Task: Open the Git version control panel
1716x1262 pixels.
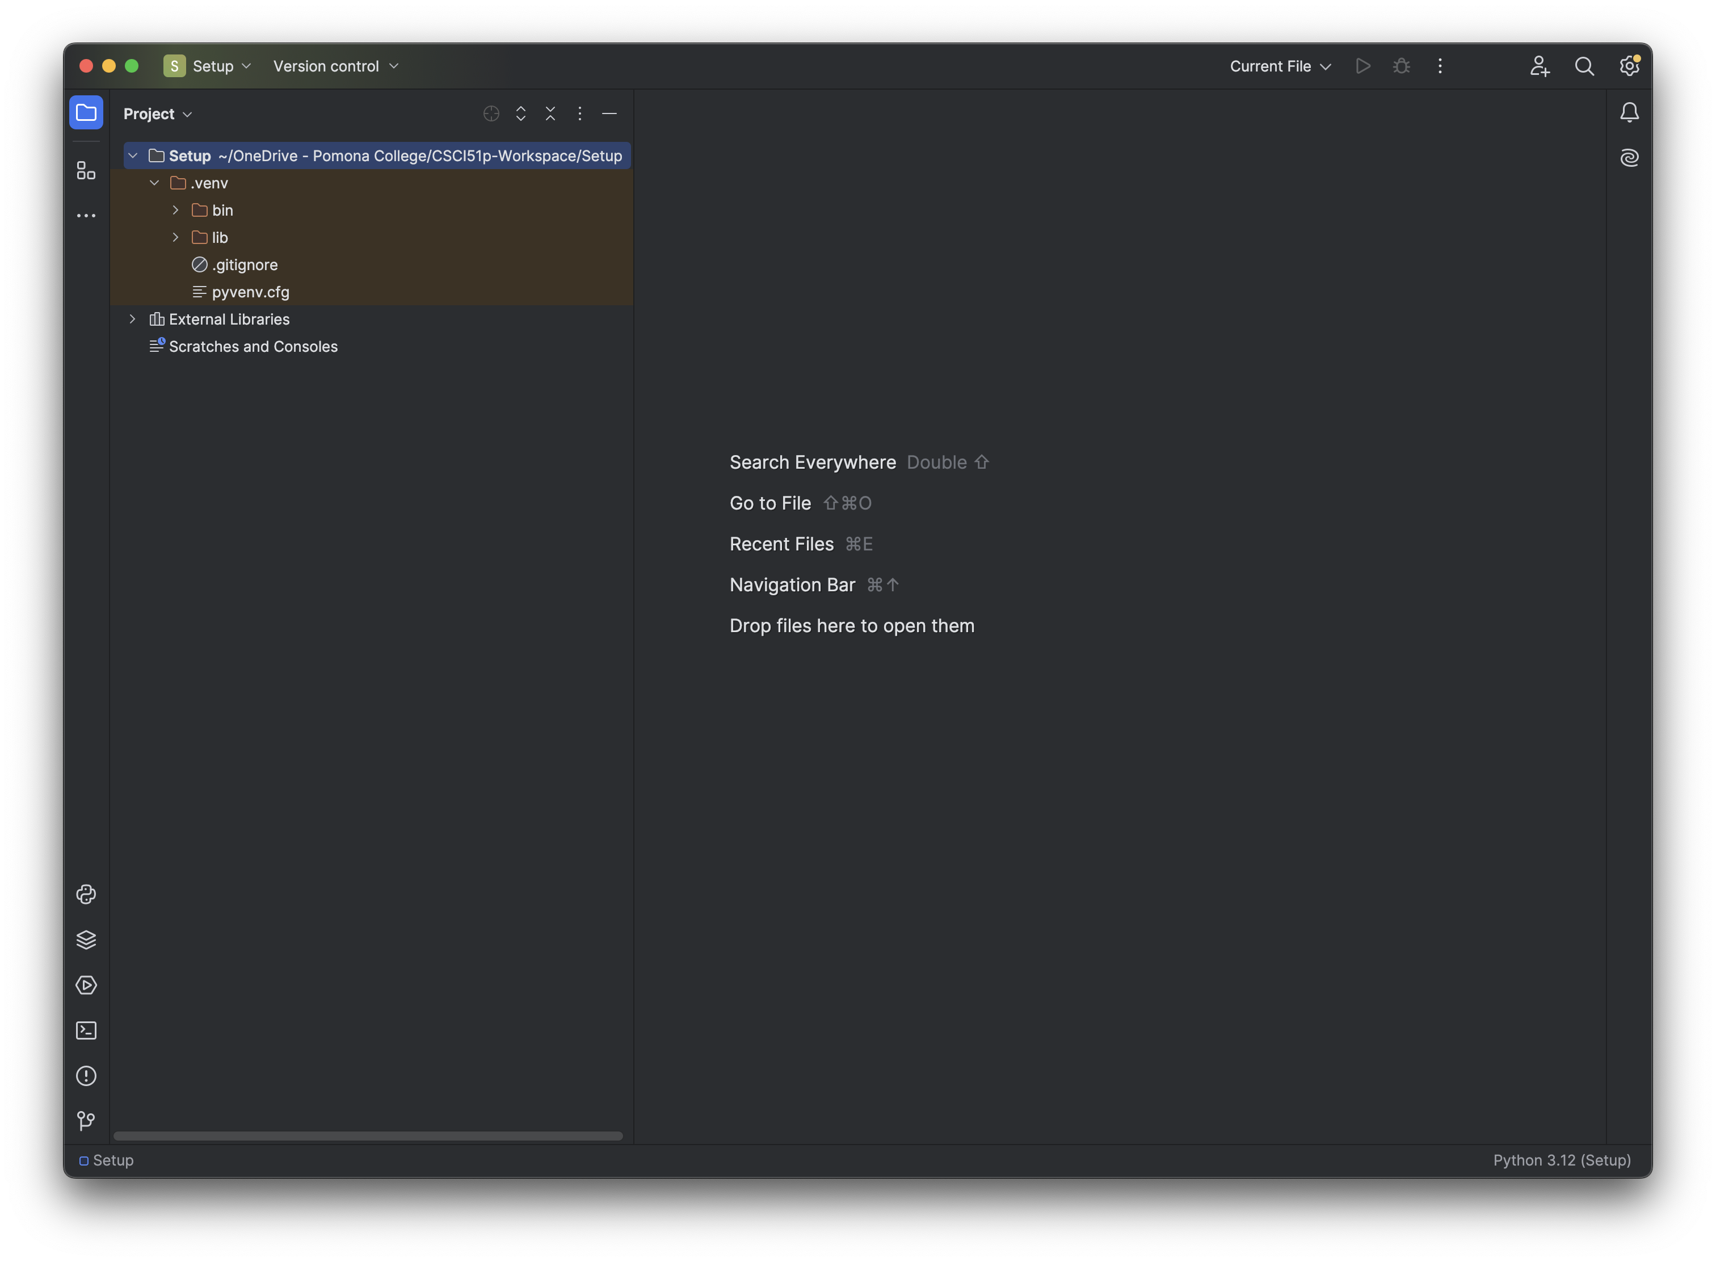Action: coord(86,1121)
